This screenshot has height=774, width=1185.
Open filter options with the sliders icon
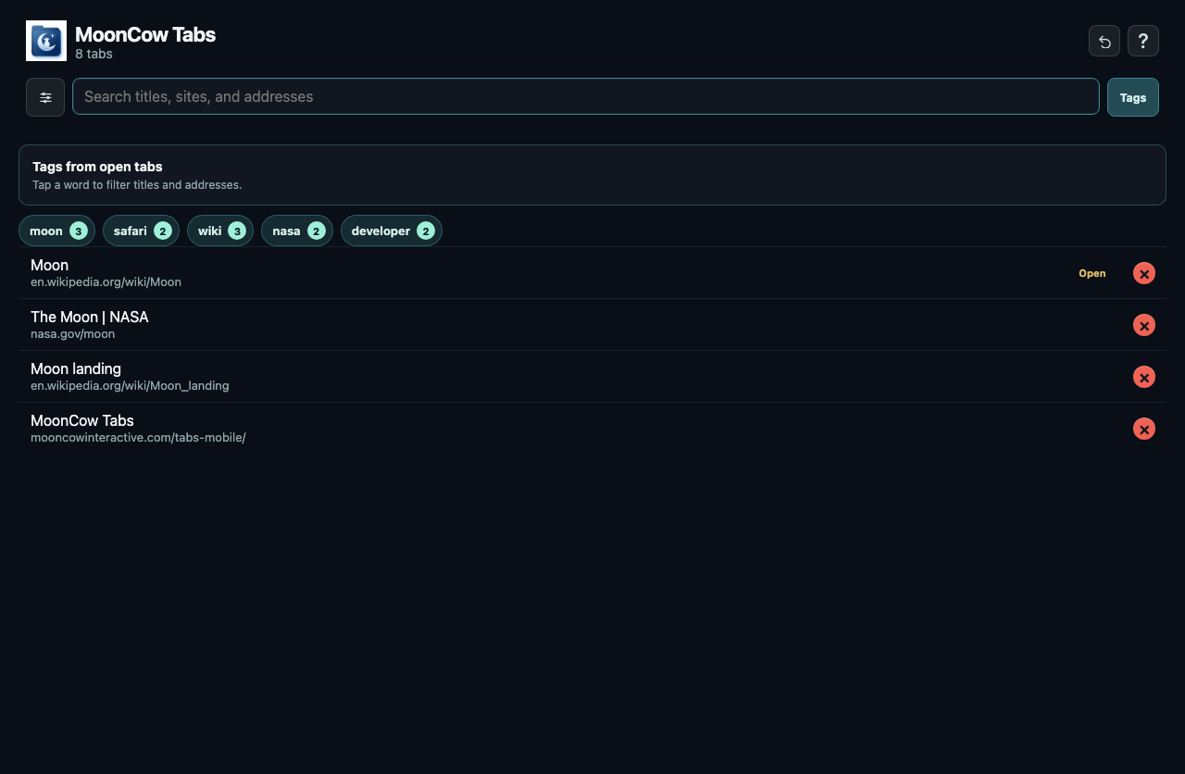[45, 97]
